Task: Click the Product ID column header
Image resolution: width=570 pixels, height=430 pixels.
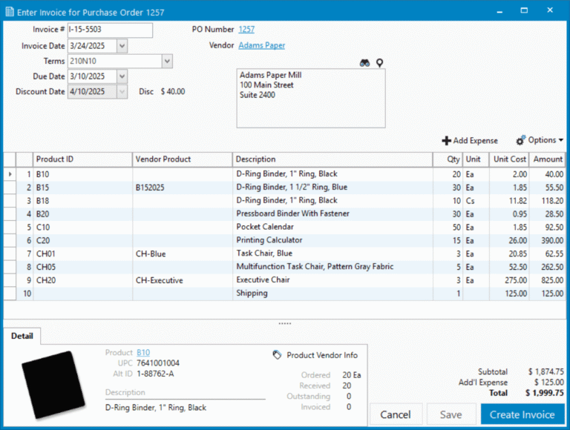Action: click(x=82, y=159)
